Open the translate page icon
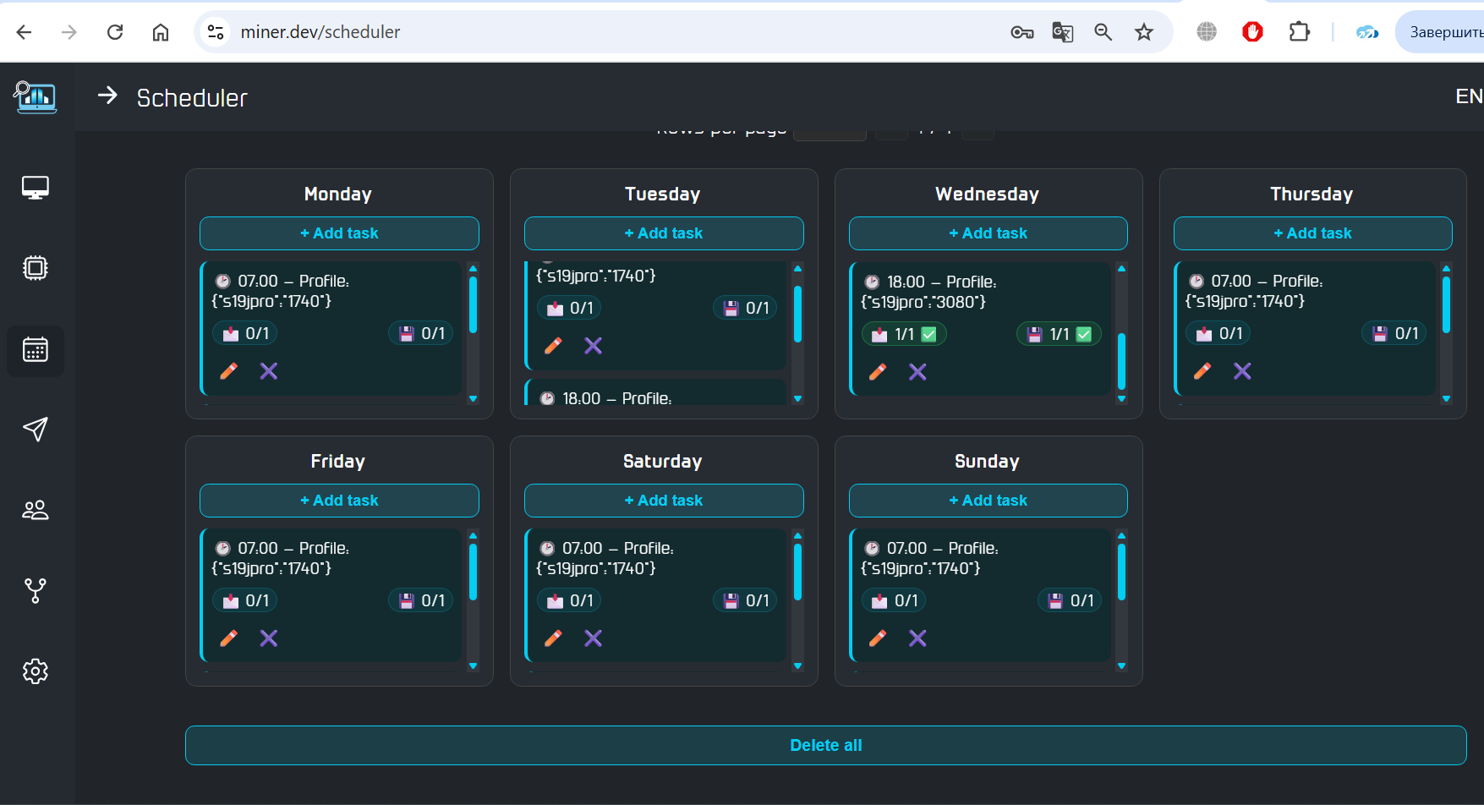The height and width of the screenshot is (805, 1484). 1063,32
